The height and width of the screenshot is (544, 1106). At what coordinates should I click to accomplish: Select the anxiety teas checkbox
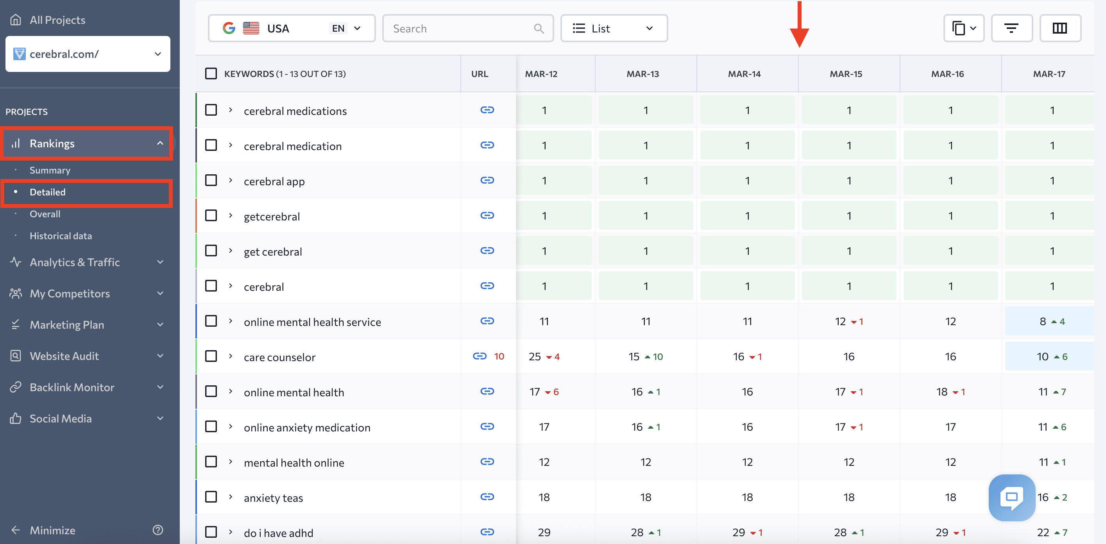tap(211, 497)
